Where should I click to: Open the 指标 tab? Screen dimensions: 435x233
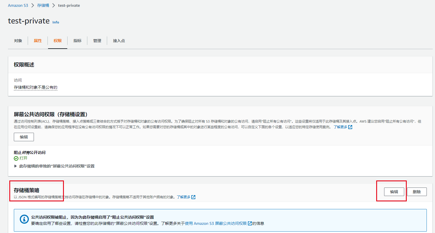coord(77,41)
